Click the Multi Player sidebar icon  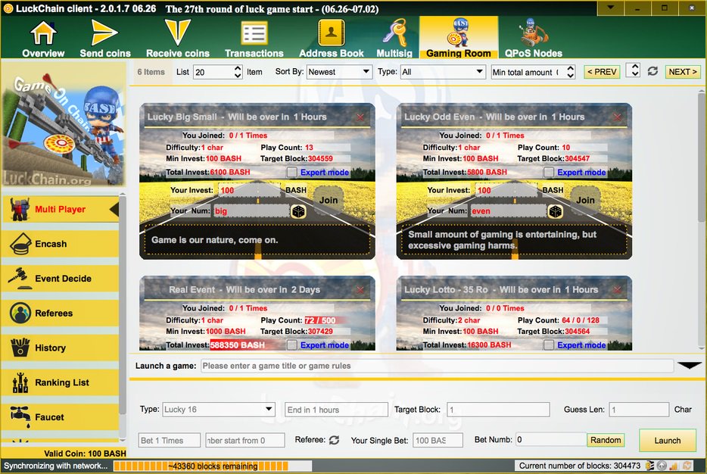(20, 209)
